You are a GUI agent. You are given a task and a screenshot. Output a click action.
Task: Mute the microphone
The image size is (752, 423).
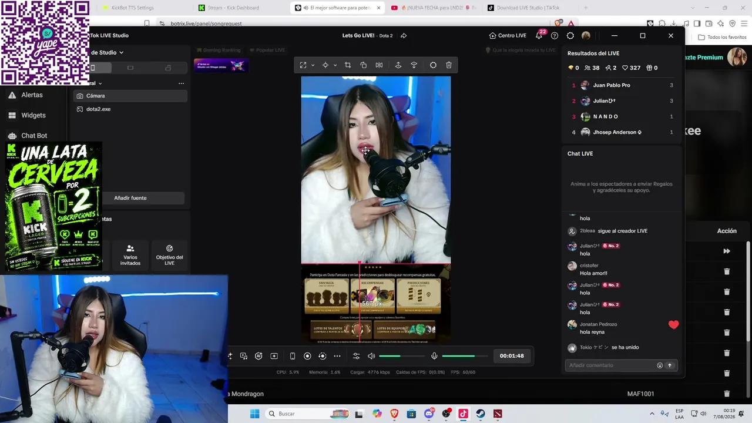(434, 356)
